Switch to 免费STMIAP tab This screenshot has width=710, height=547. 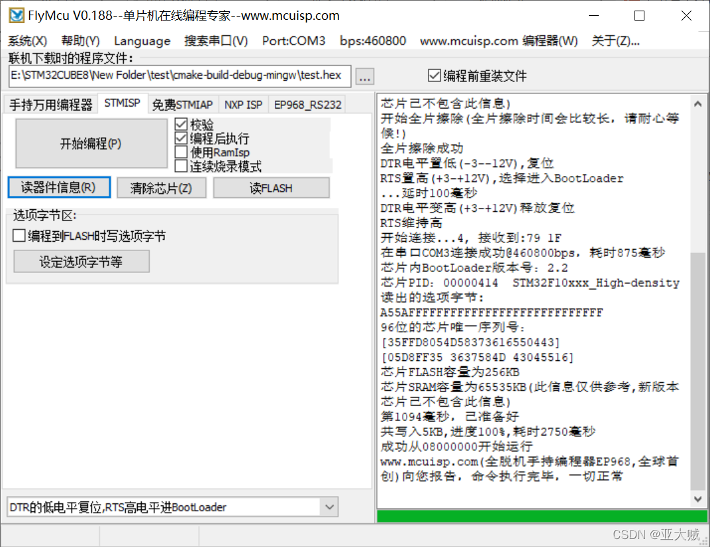coord(183,105)
